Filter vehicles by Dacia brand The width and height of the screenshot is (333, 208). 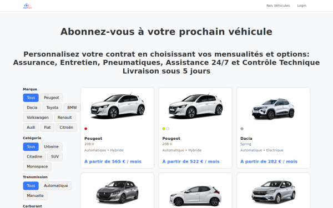tap(32, 108)
